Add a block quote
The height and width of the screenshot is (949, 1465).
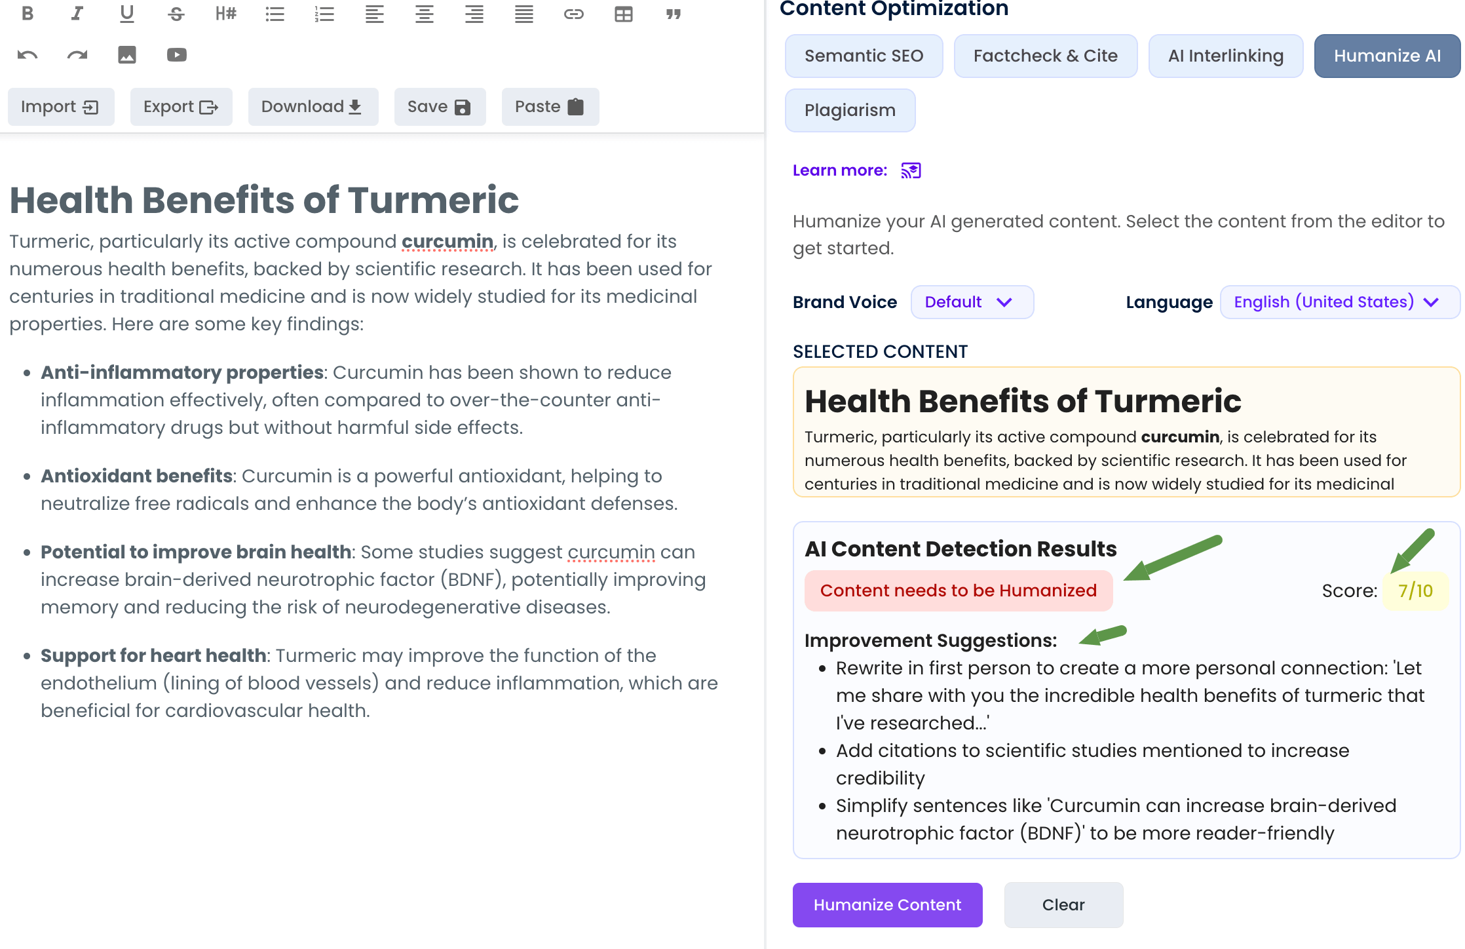[674, 14]
